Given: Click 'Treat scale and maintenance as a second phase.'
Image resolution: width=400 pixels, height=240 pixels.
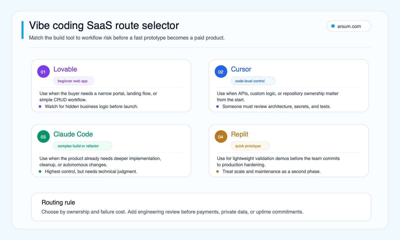Looking at the screenshot, I should point(271,171).
